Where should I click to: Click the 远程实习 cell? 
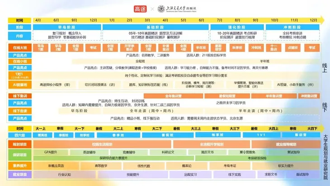pyautogui.click(x=190, y=174)
